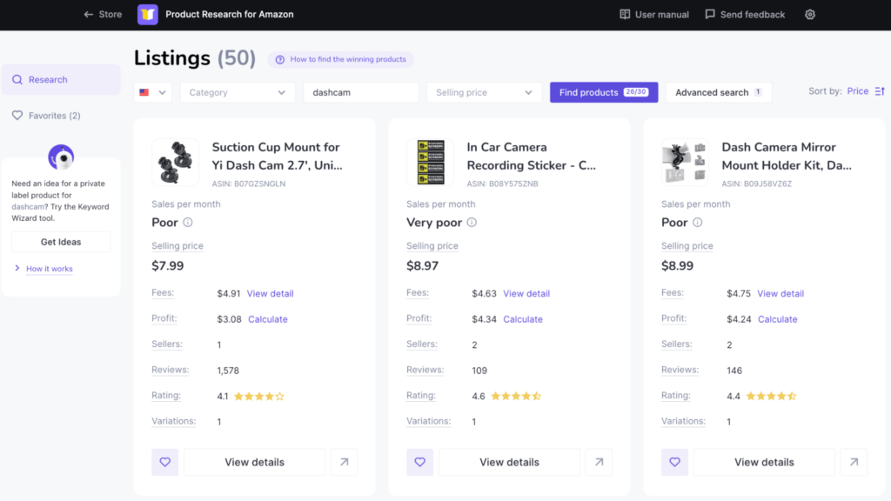Expand the Selling price filter dropdown
The height and width of the screenshot is (501, 891).
[484, 92]
